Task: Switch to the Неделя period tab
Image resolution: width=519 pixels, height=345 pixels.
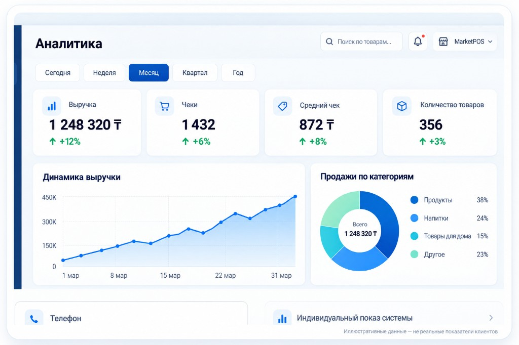Action: tap(104, 73)
